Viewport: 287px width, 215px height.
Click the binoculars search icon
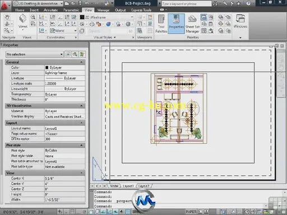pyautogui.click(x=215, y=3)
